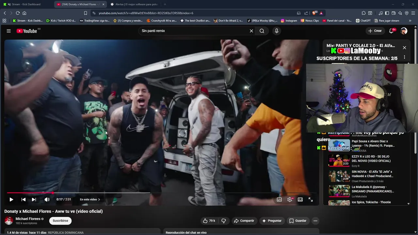The height and width of the screenshot is (235, 418).
Task: Open player settings gear
Action: [290, 199]
